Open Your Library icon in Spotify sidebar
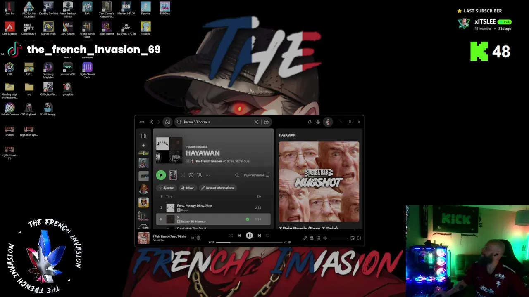 [143, 136]
